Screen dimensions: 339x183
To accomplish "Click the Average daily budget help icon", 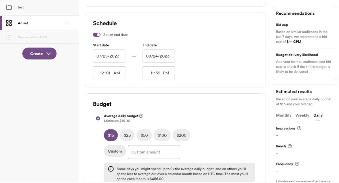I will (x=141, y=116).
